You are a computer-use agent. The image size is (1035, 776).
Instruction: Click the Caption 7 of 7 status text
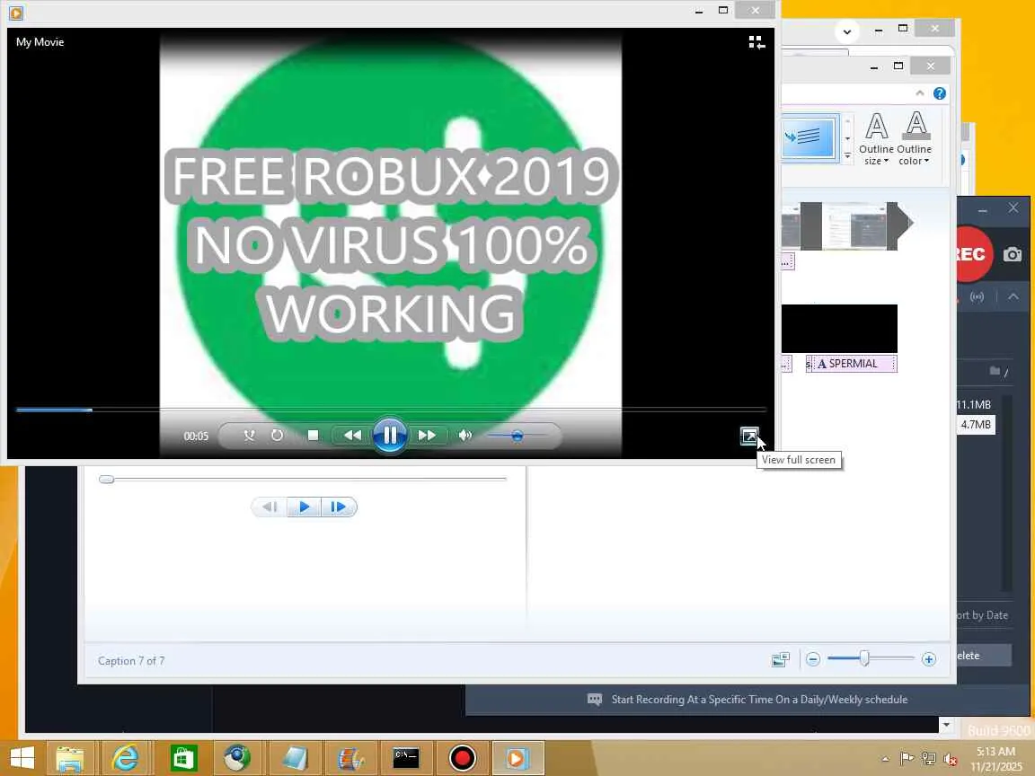point(131,660)
